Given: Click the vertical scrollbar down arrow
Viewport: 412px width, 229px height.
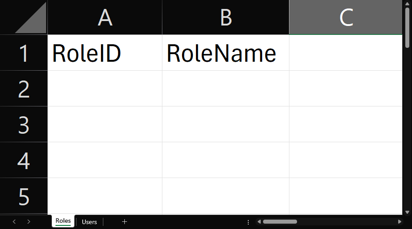Looking at the screenshot, I should pos(407,212).
